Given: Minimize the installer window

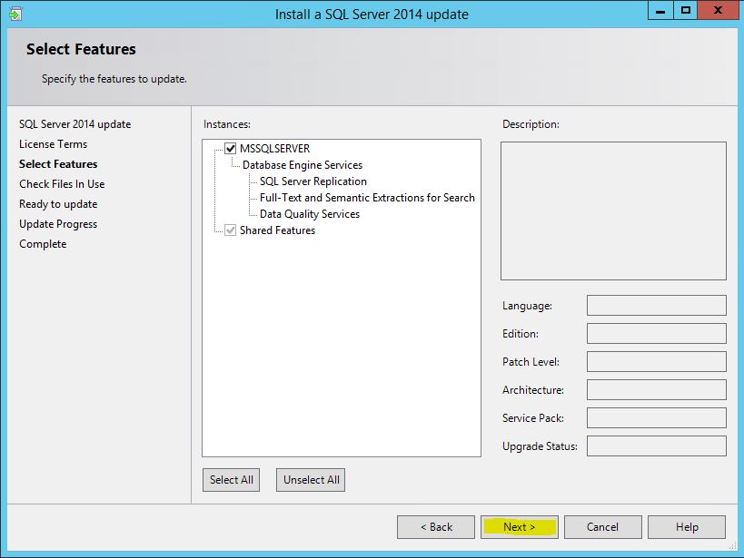Looking at the screenshot, I should pos(660,10).
